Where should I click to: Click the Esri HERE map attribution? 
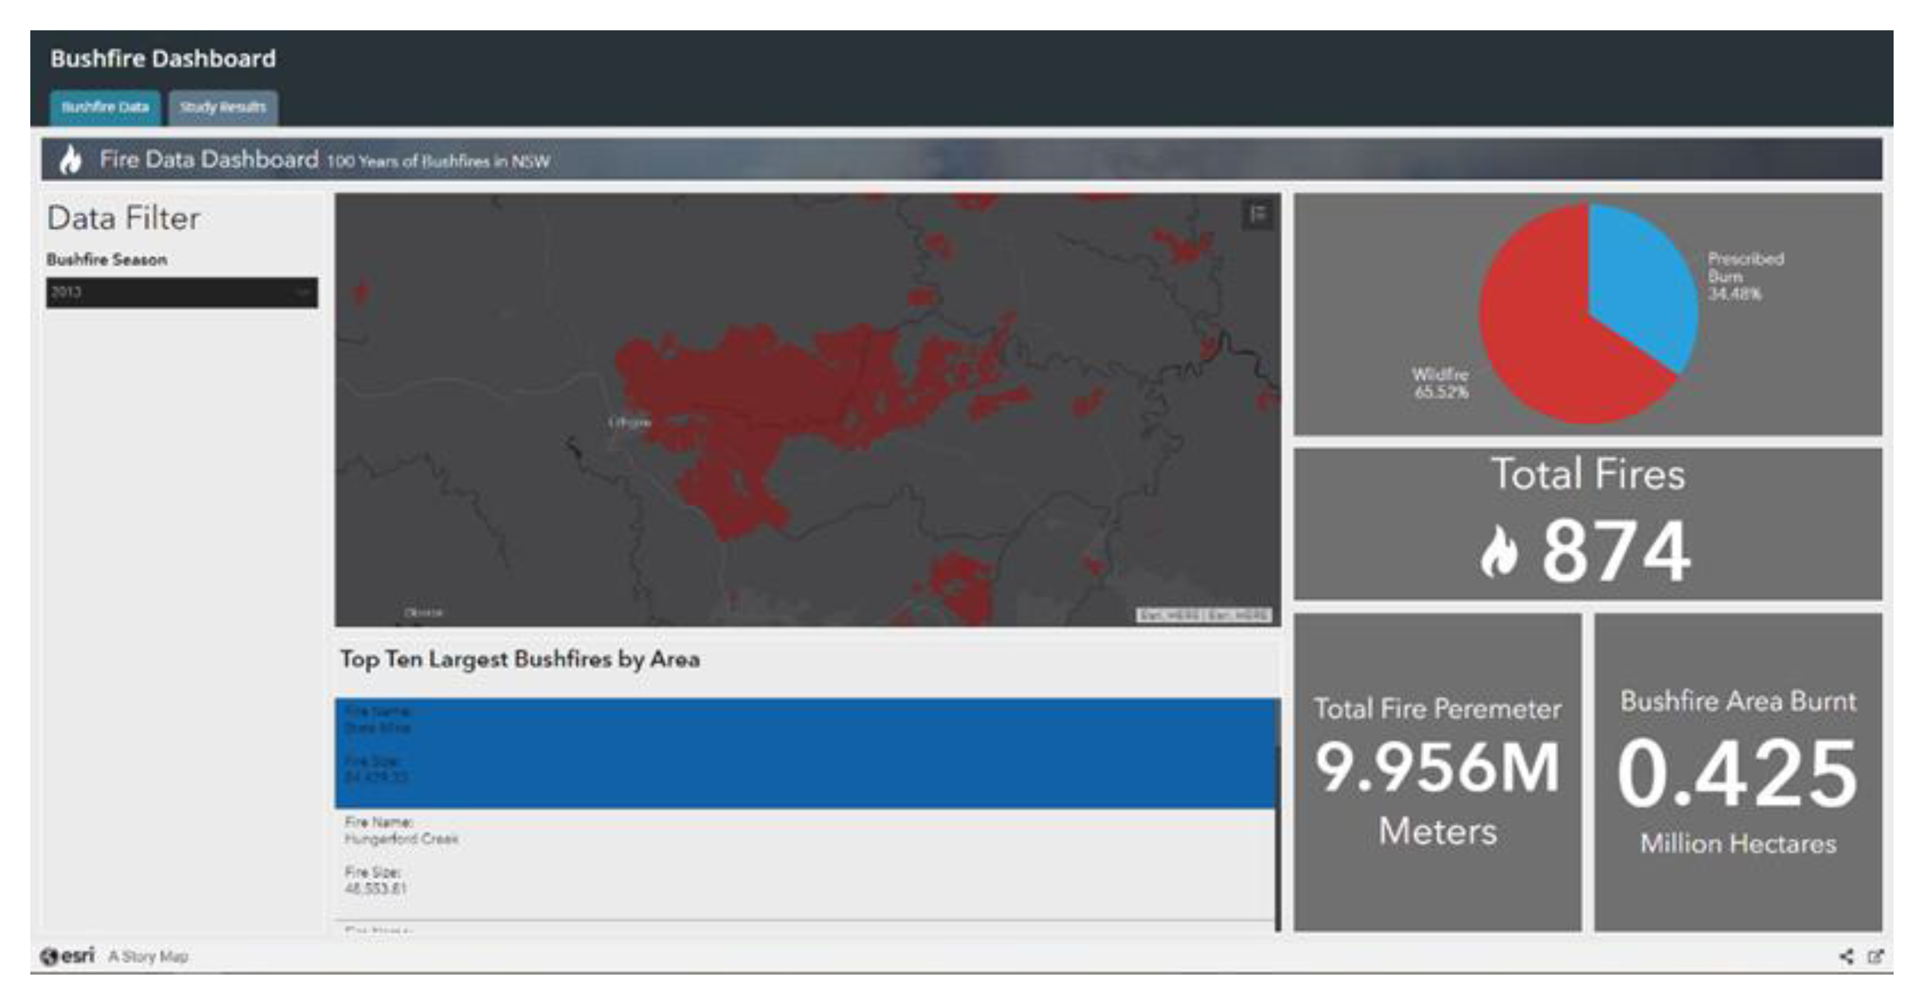point(1204,615)
